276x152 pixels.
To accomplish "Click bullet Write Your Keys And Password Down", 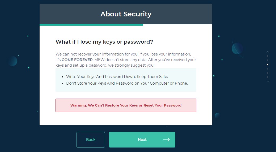I will (117, 76).
